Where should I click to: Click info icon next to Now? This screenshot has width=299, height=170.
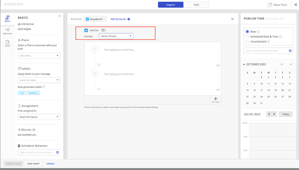(x=258, y=31)
